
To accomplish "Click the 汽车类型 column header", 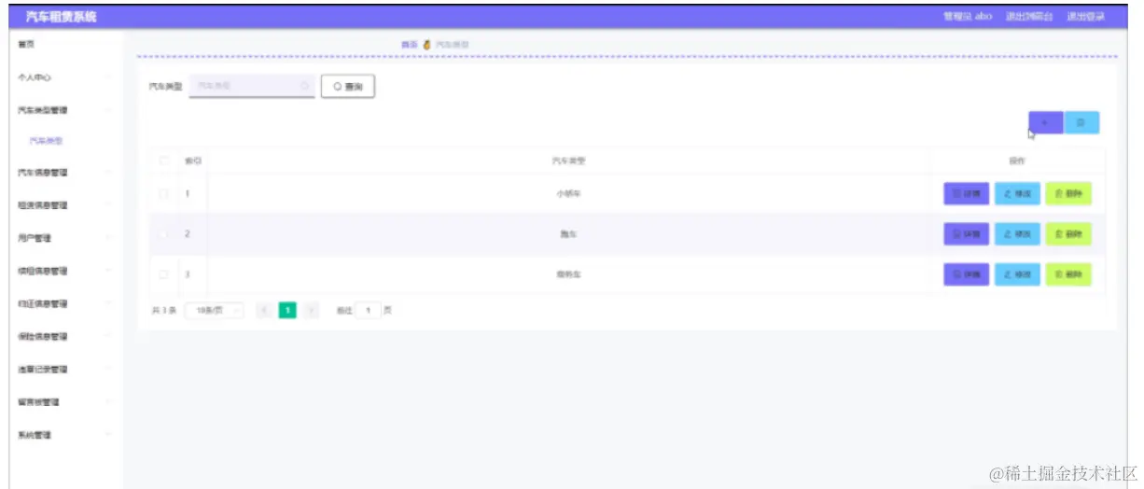I will (568, 161).
